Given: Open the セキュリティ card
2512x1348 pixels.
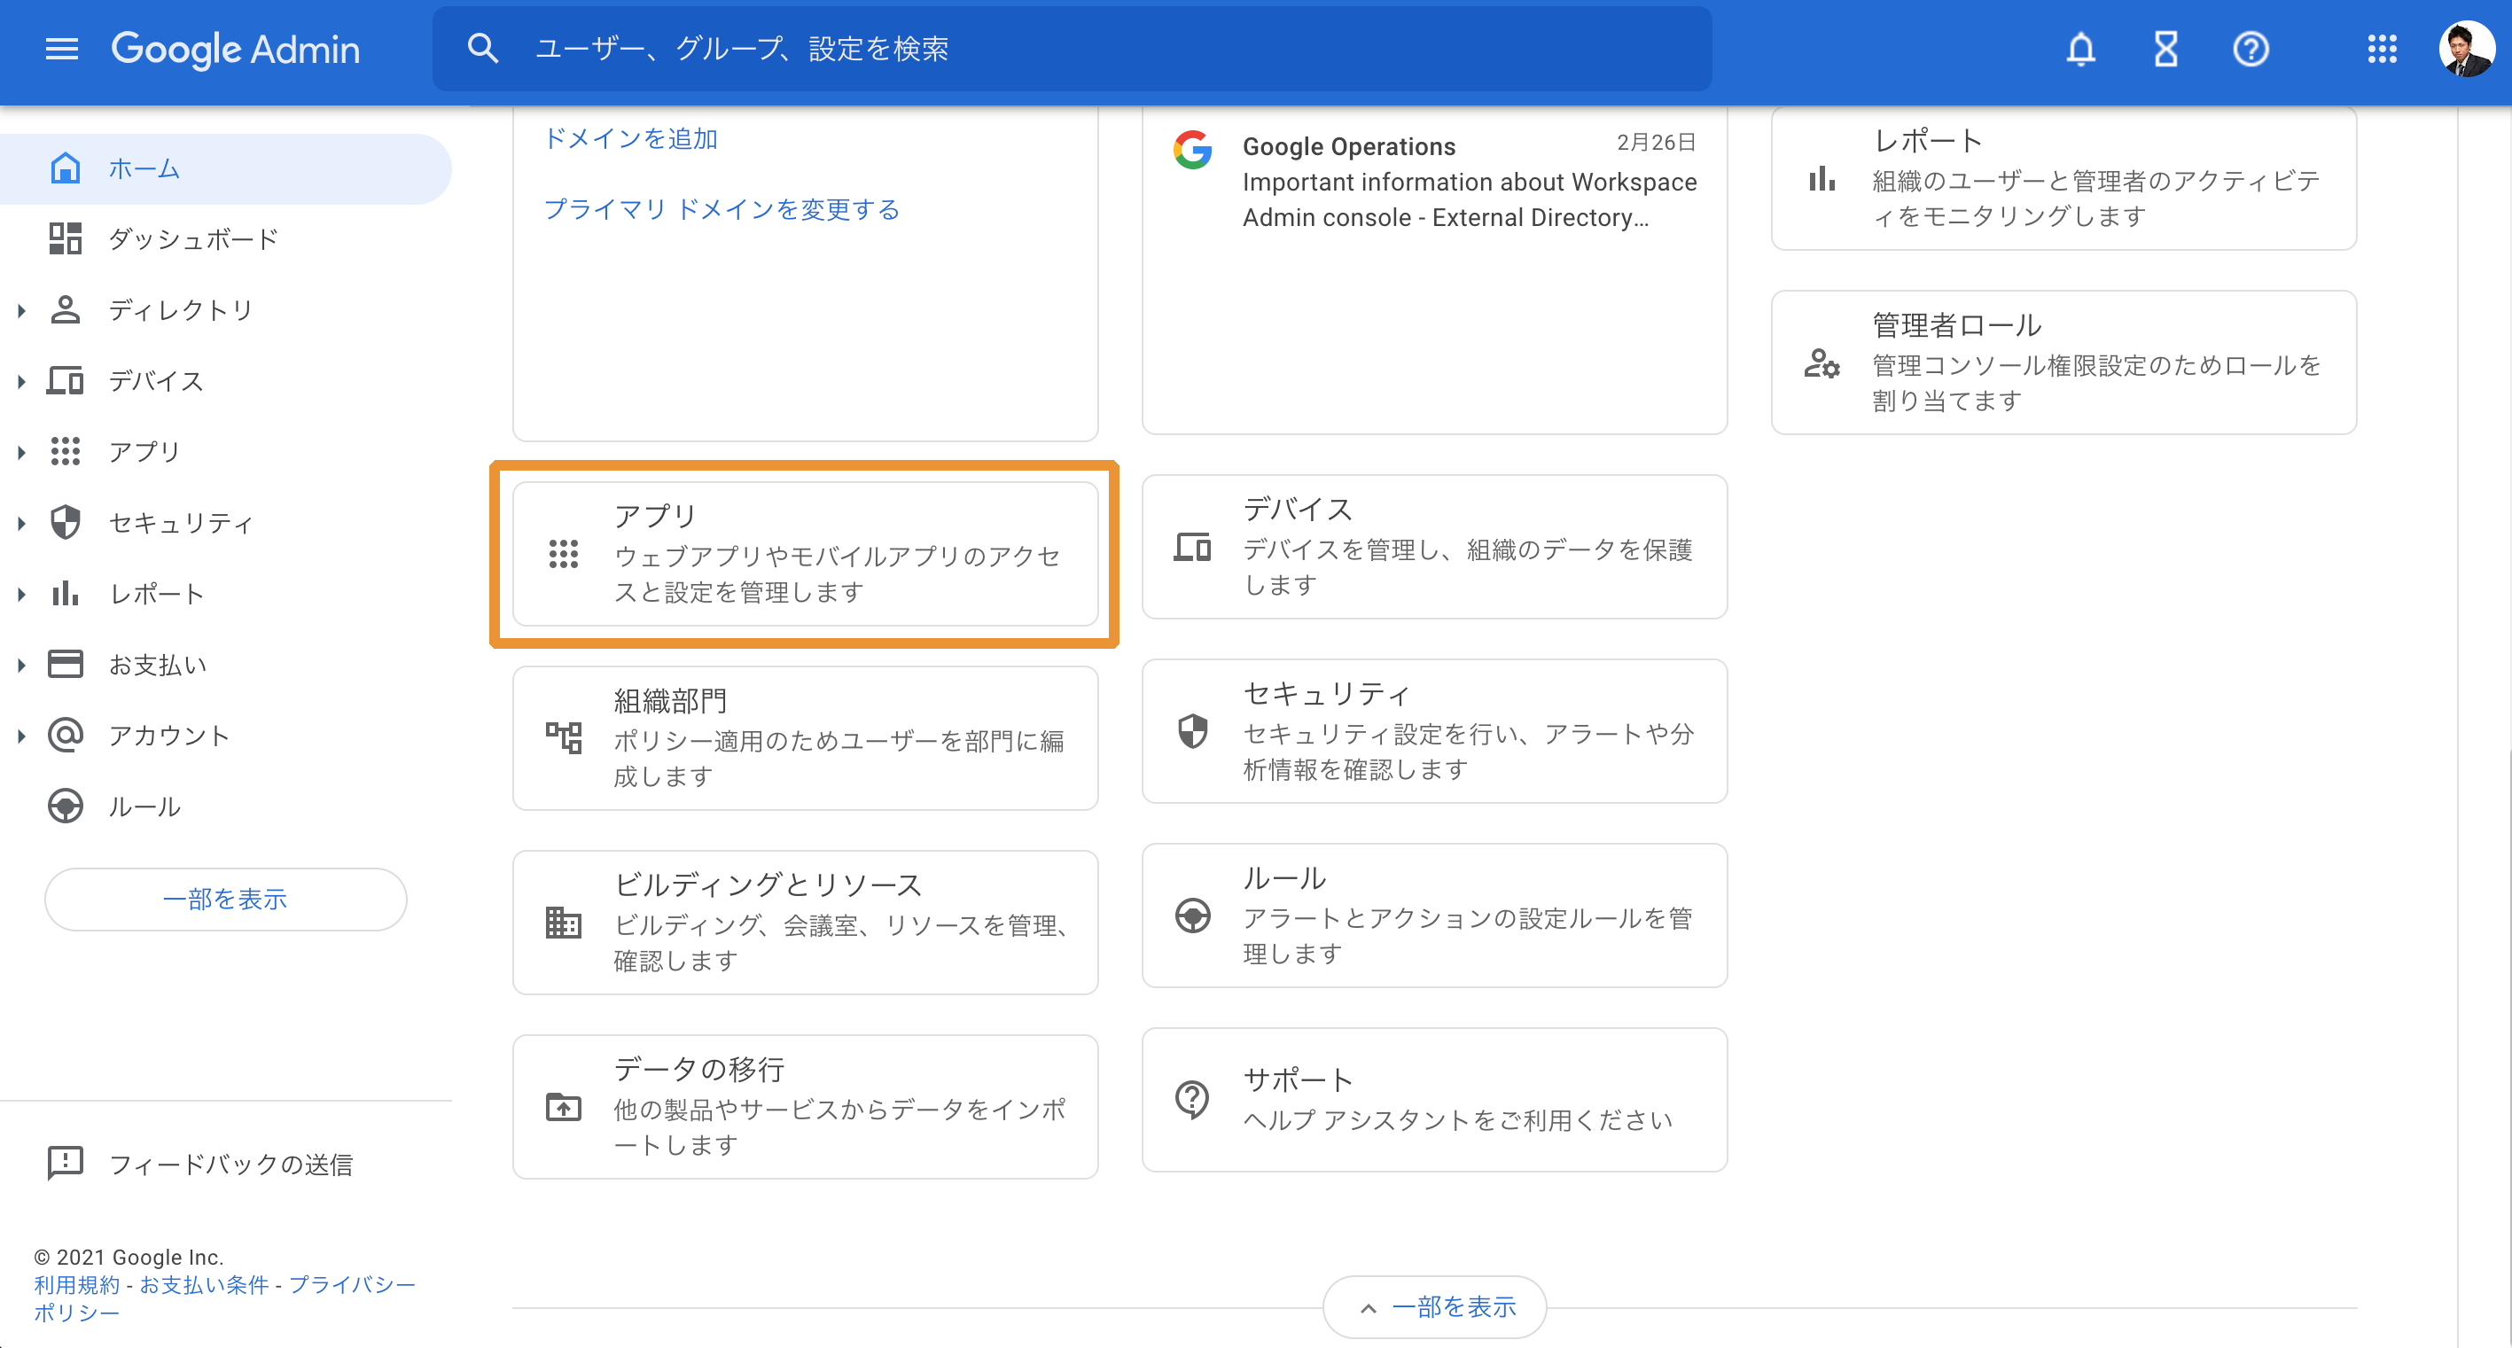Looking at the screenshot, I should click(x=1434, y=731).
